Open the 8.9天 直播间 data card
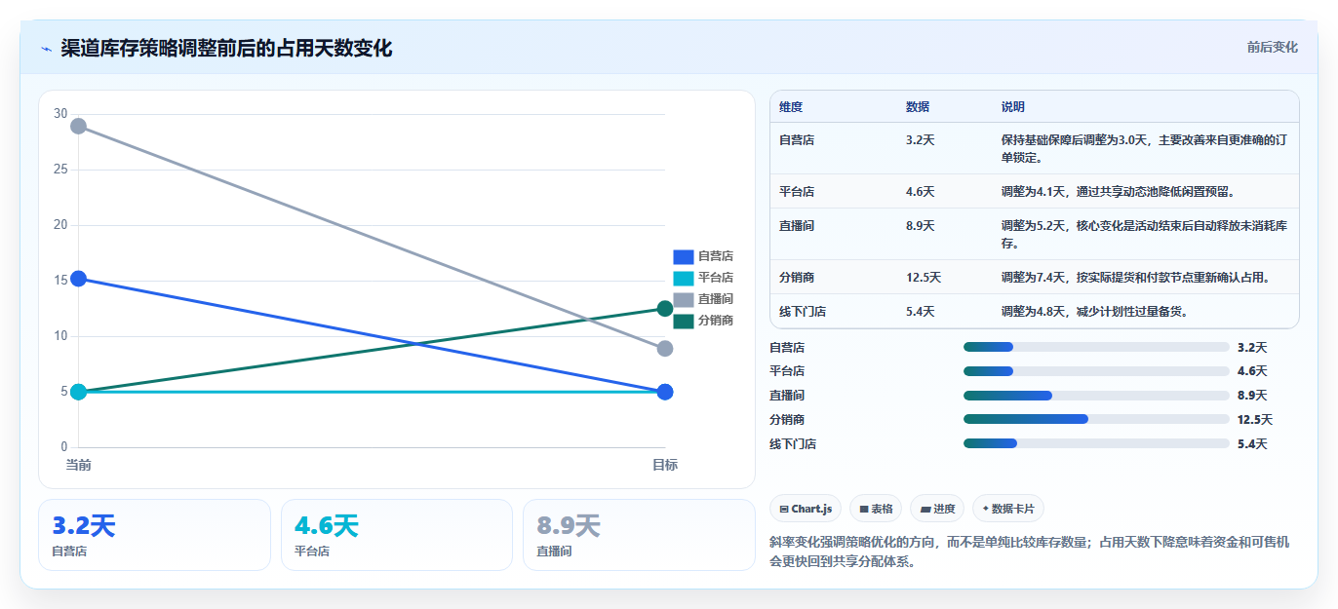This screenshot has width=1338, height=609. (639, 535)
